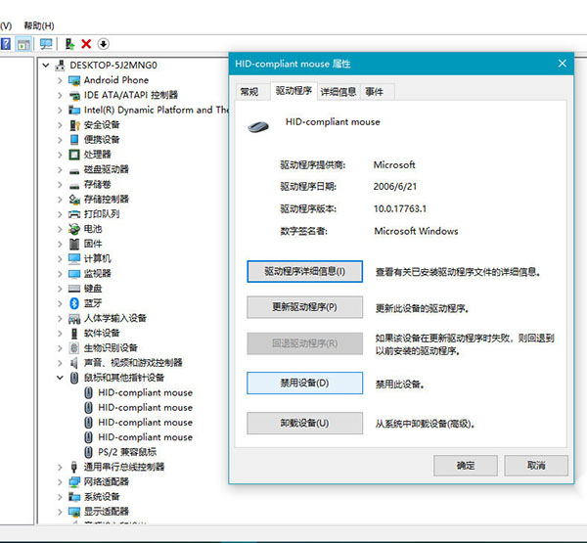
Task: Select the PS/2 兼容鼠标 entry
Action: point(127,452)
